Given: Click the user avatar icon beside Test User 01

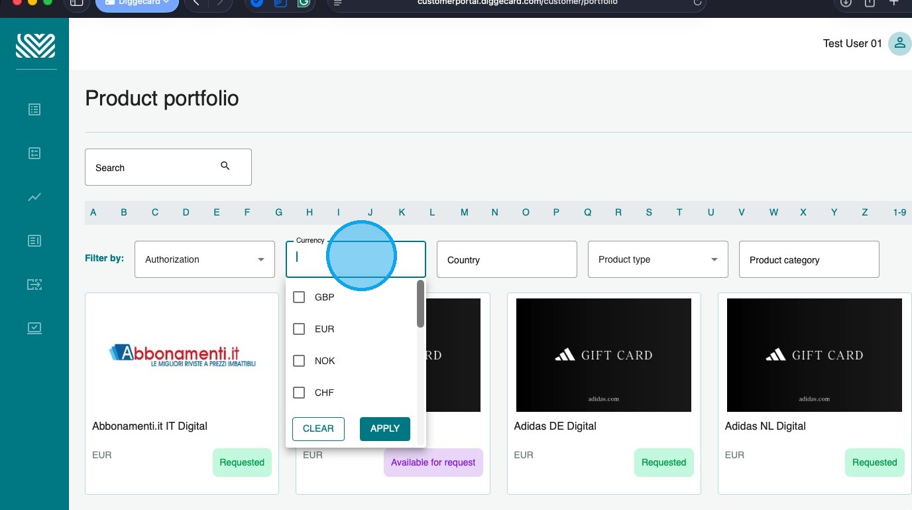Looking at the screenshot, I should tap(899, 44).
